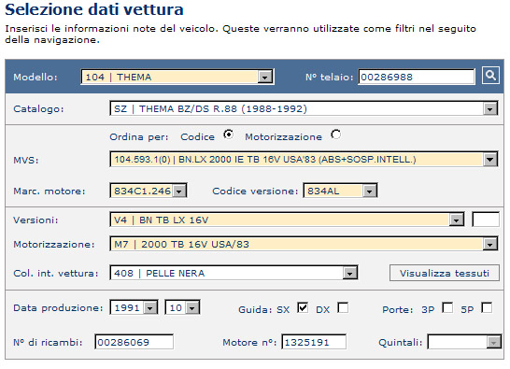Select the Codice sort radio button
The width and height of the screenshot is (510, 369).
229,135
